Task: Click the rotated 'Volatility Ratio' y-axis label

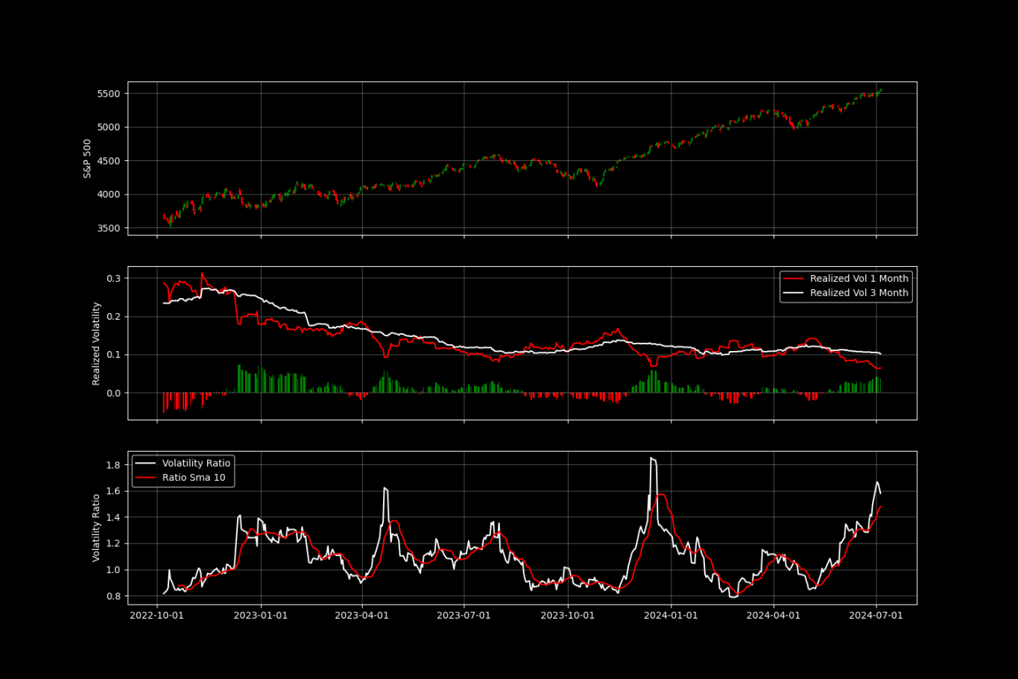Action: [96, 528]
